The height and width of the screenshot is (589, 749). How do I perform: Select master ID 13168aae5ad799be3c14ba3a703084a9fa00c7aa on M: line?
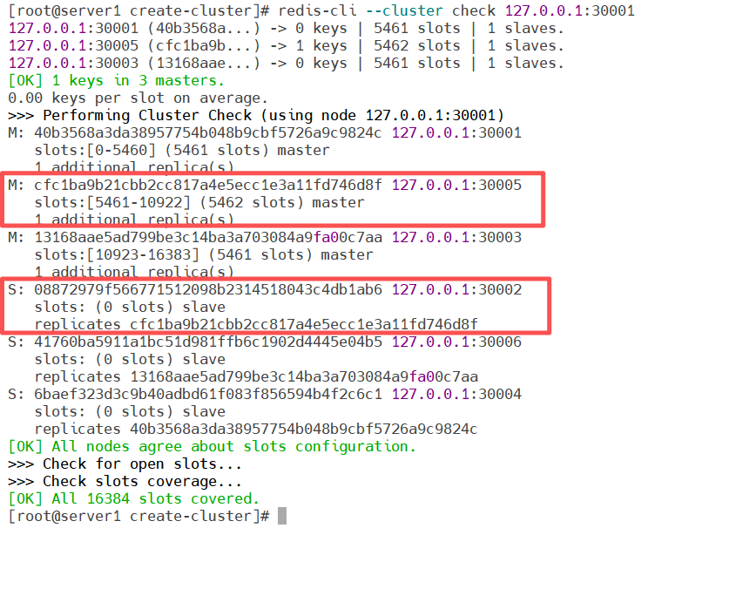pyautogui.click(x=208, y=237)
